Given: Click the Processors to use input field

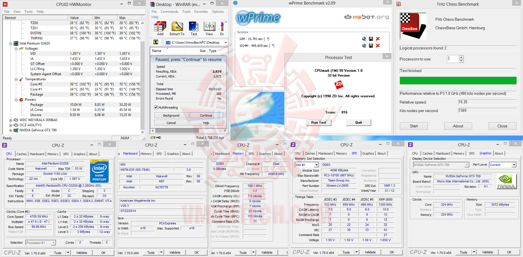Looking at the screenshot, I should tap(453, 59).
